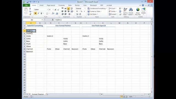Click the Delete cells button

pos(113,11)
